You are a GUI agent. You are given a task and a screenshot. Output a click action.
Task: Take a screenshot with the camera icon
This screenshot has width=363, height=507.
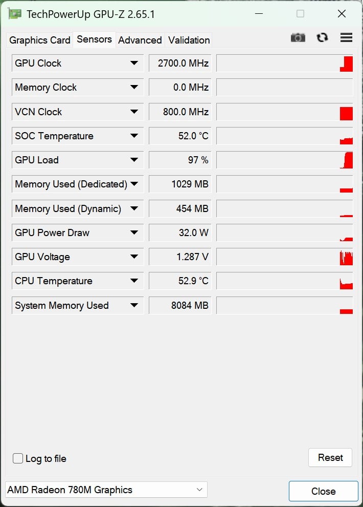pyautogui.click(x=298, y=38)
